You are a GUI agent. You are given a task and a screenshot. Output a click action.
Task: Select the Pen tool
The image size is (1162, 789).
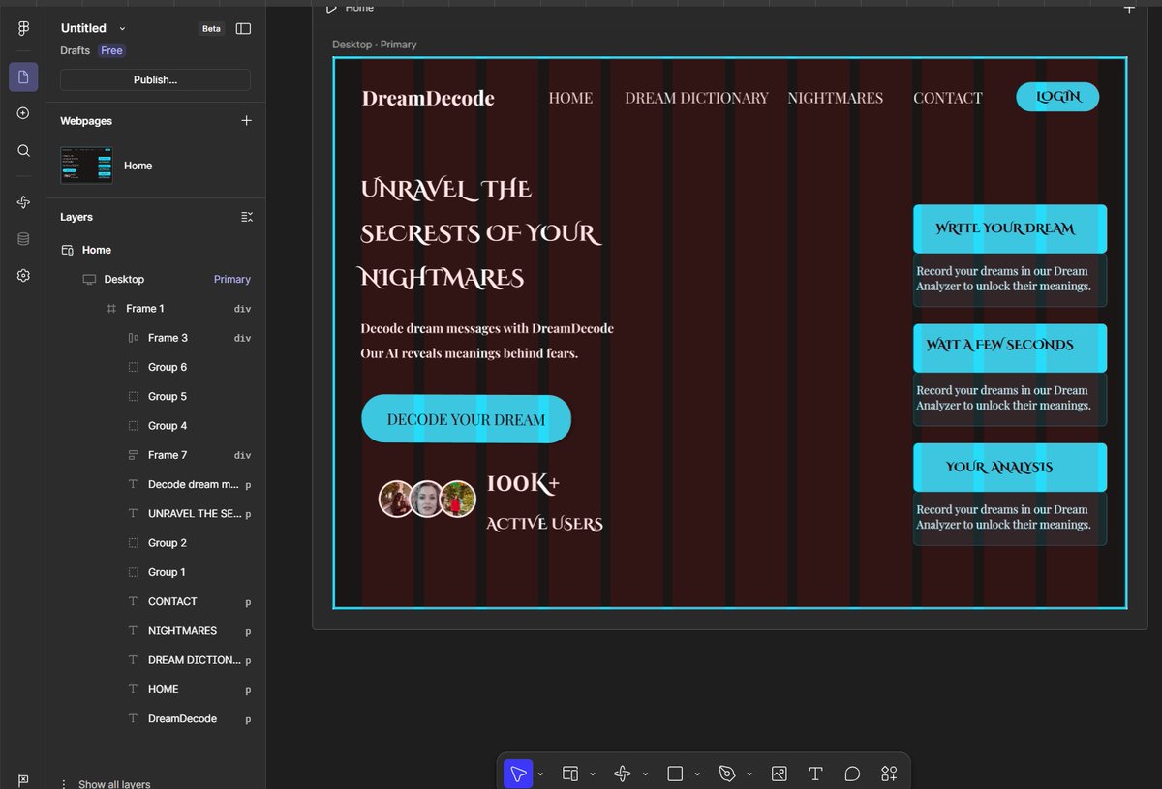pos(727,774)
